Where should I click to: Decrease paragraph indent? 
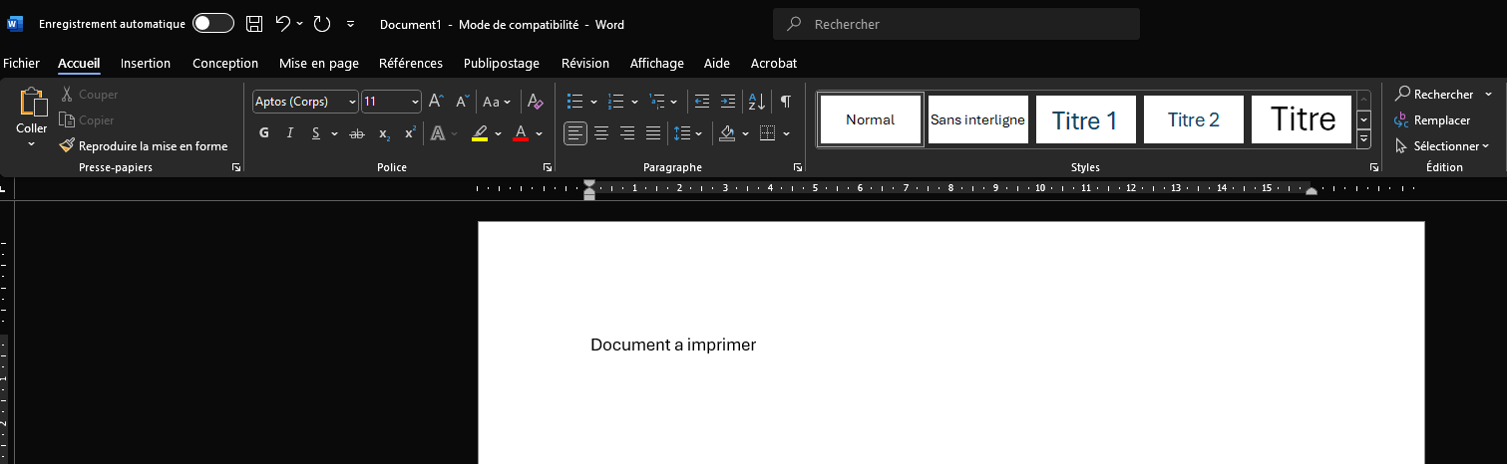[702, 102]
